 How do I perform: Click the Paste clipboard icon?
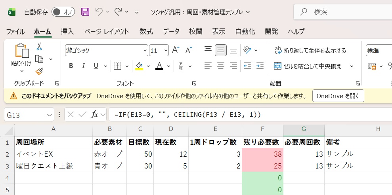(22, 50)
